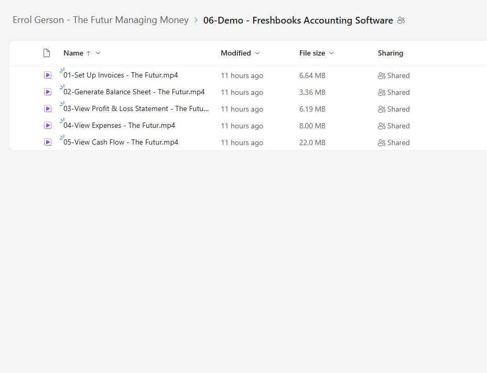Screen dimensions: 487x373
Task: Click people icon in 6.64 MB row
Action: pyautogui.click(x=382, y=76)
